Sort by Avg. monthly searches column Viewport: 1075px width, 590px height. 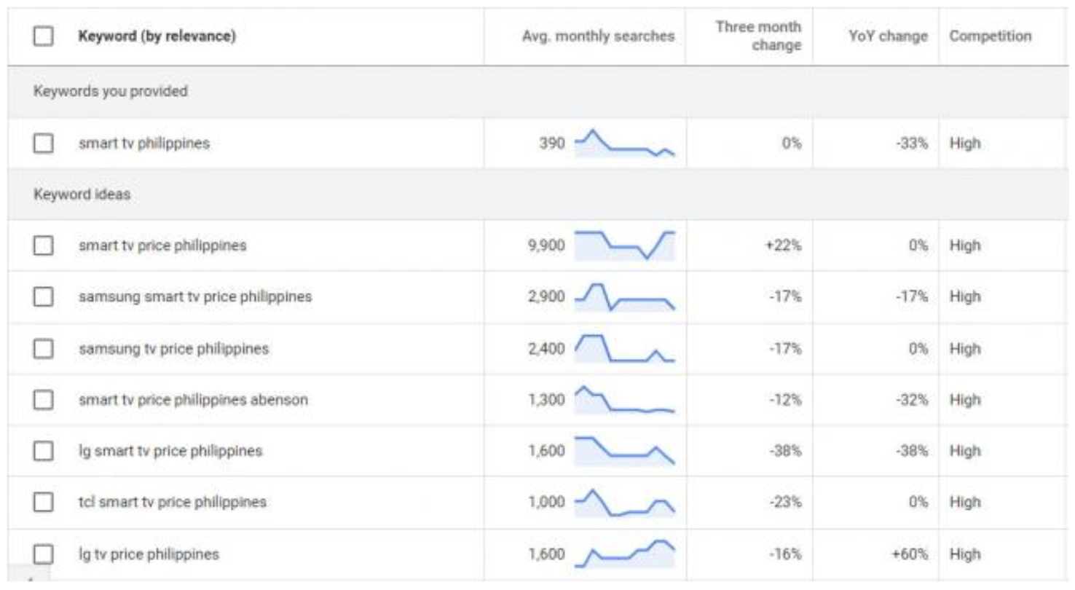(598, 36)
